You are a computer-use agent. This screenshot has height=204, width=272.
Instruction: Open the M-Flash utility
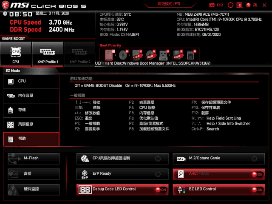pos(33,158)
